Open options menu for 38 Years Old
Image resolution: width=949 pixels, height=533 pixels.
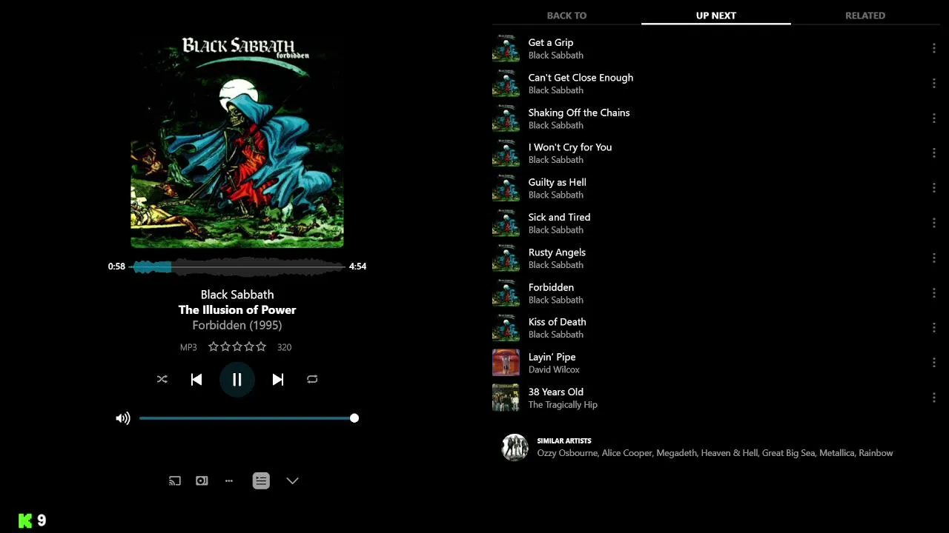(x=933, y=398)
